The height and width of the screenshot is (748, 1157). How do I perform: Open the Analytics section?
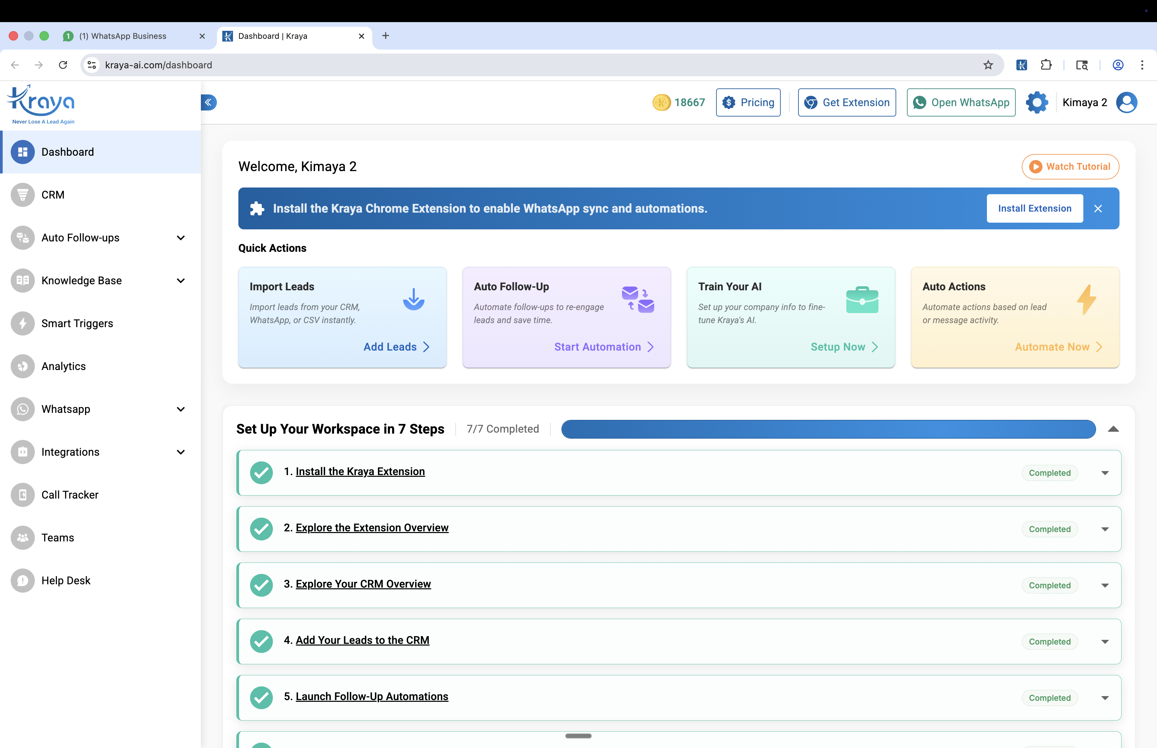[x=63, y=366]
